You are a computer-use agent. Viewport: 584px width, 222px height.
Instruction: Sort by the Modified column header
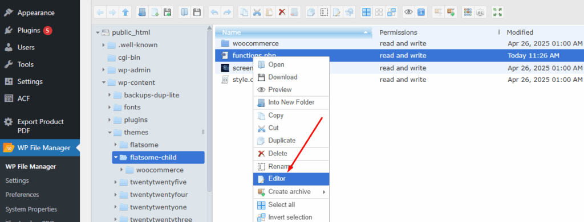[542, 32]
